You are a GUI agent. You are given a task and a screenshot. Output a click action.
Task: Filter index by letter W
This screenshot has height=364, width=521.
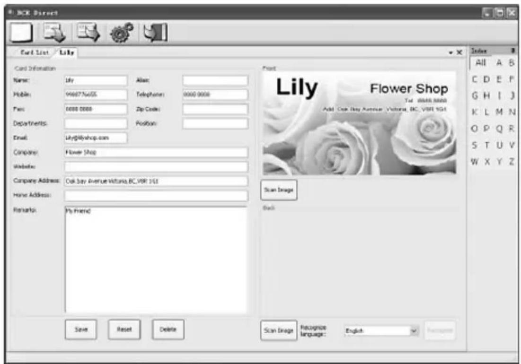(475, 162)
